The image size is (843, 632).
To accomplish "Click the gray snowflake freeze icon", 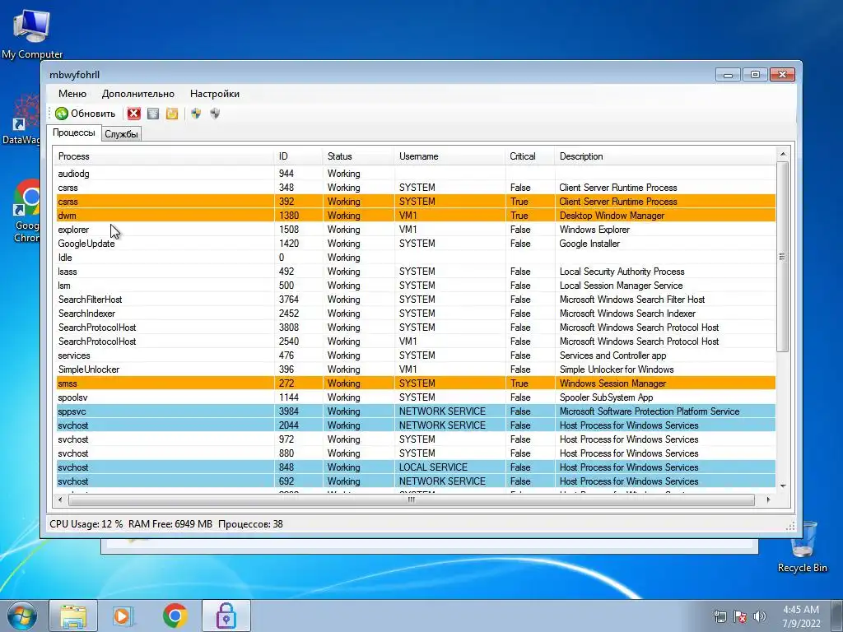I will point(153,114).
